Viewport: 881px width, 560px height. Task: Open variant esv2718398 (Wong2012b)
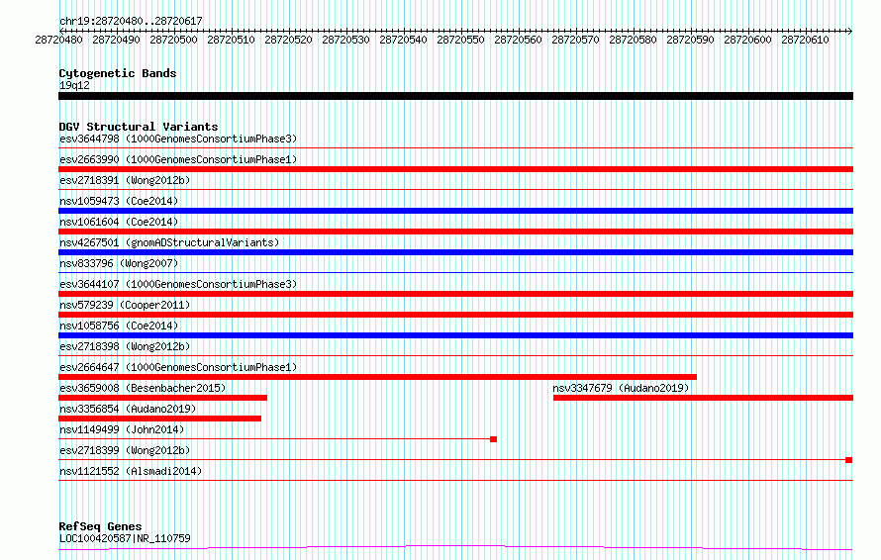[x=125, y=346]
